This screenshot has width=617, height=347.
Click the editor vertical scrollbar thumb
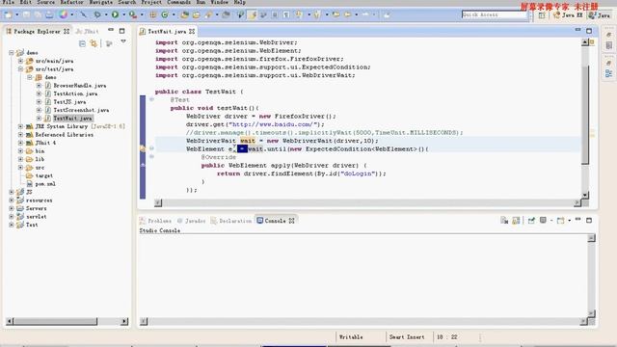pyautogui.click(x=585, y=114)
